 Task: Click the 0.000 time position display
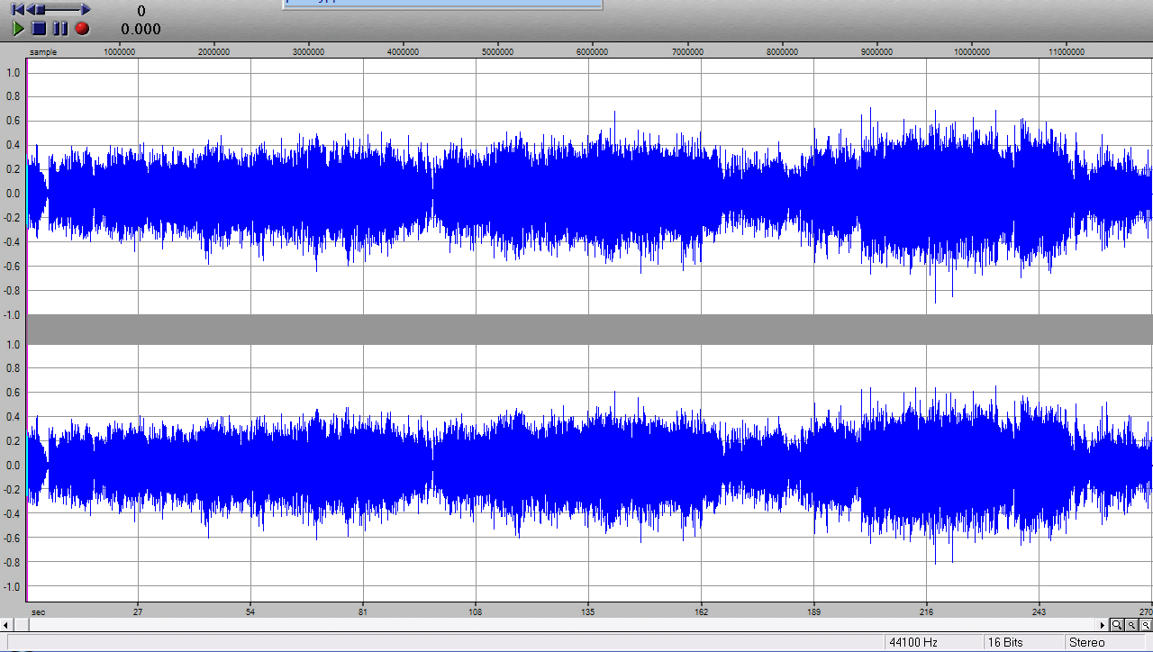(x=141, y=29)
